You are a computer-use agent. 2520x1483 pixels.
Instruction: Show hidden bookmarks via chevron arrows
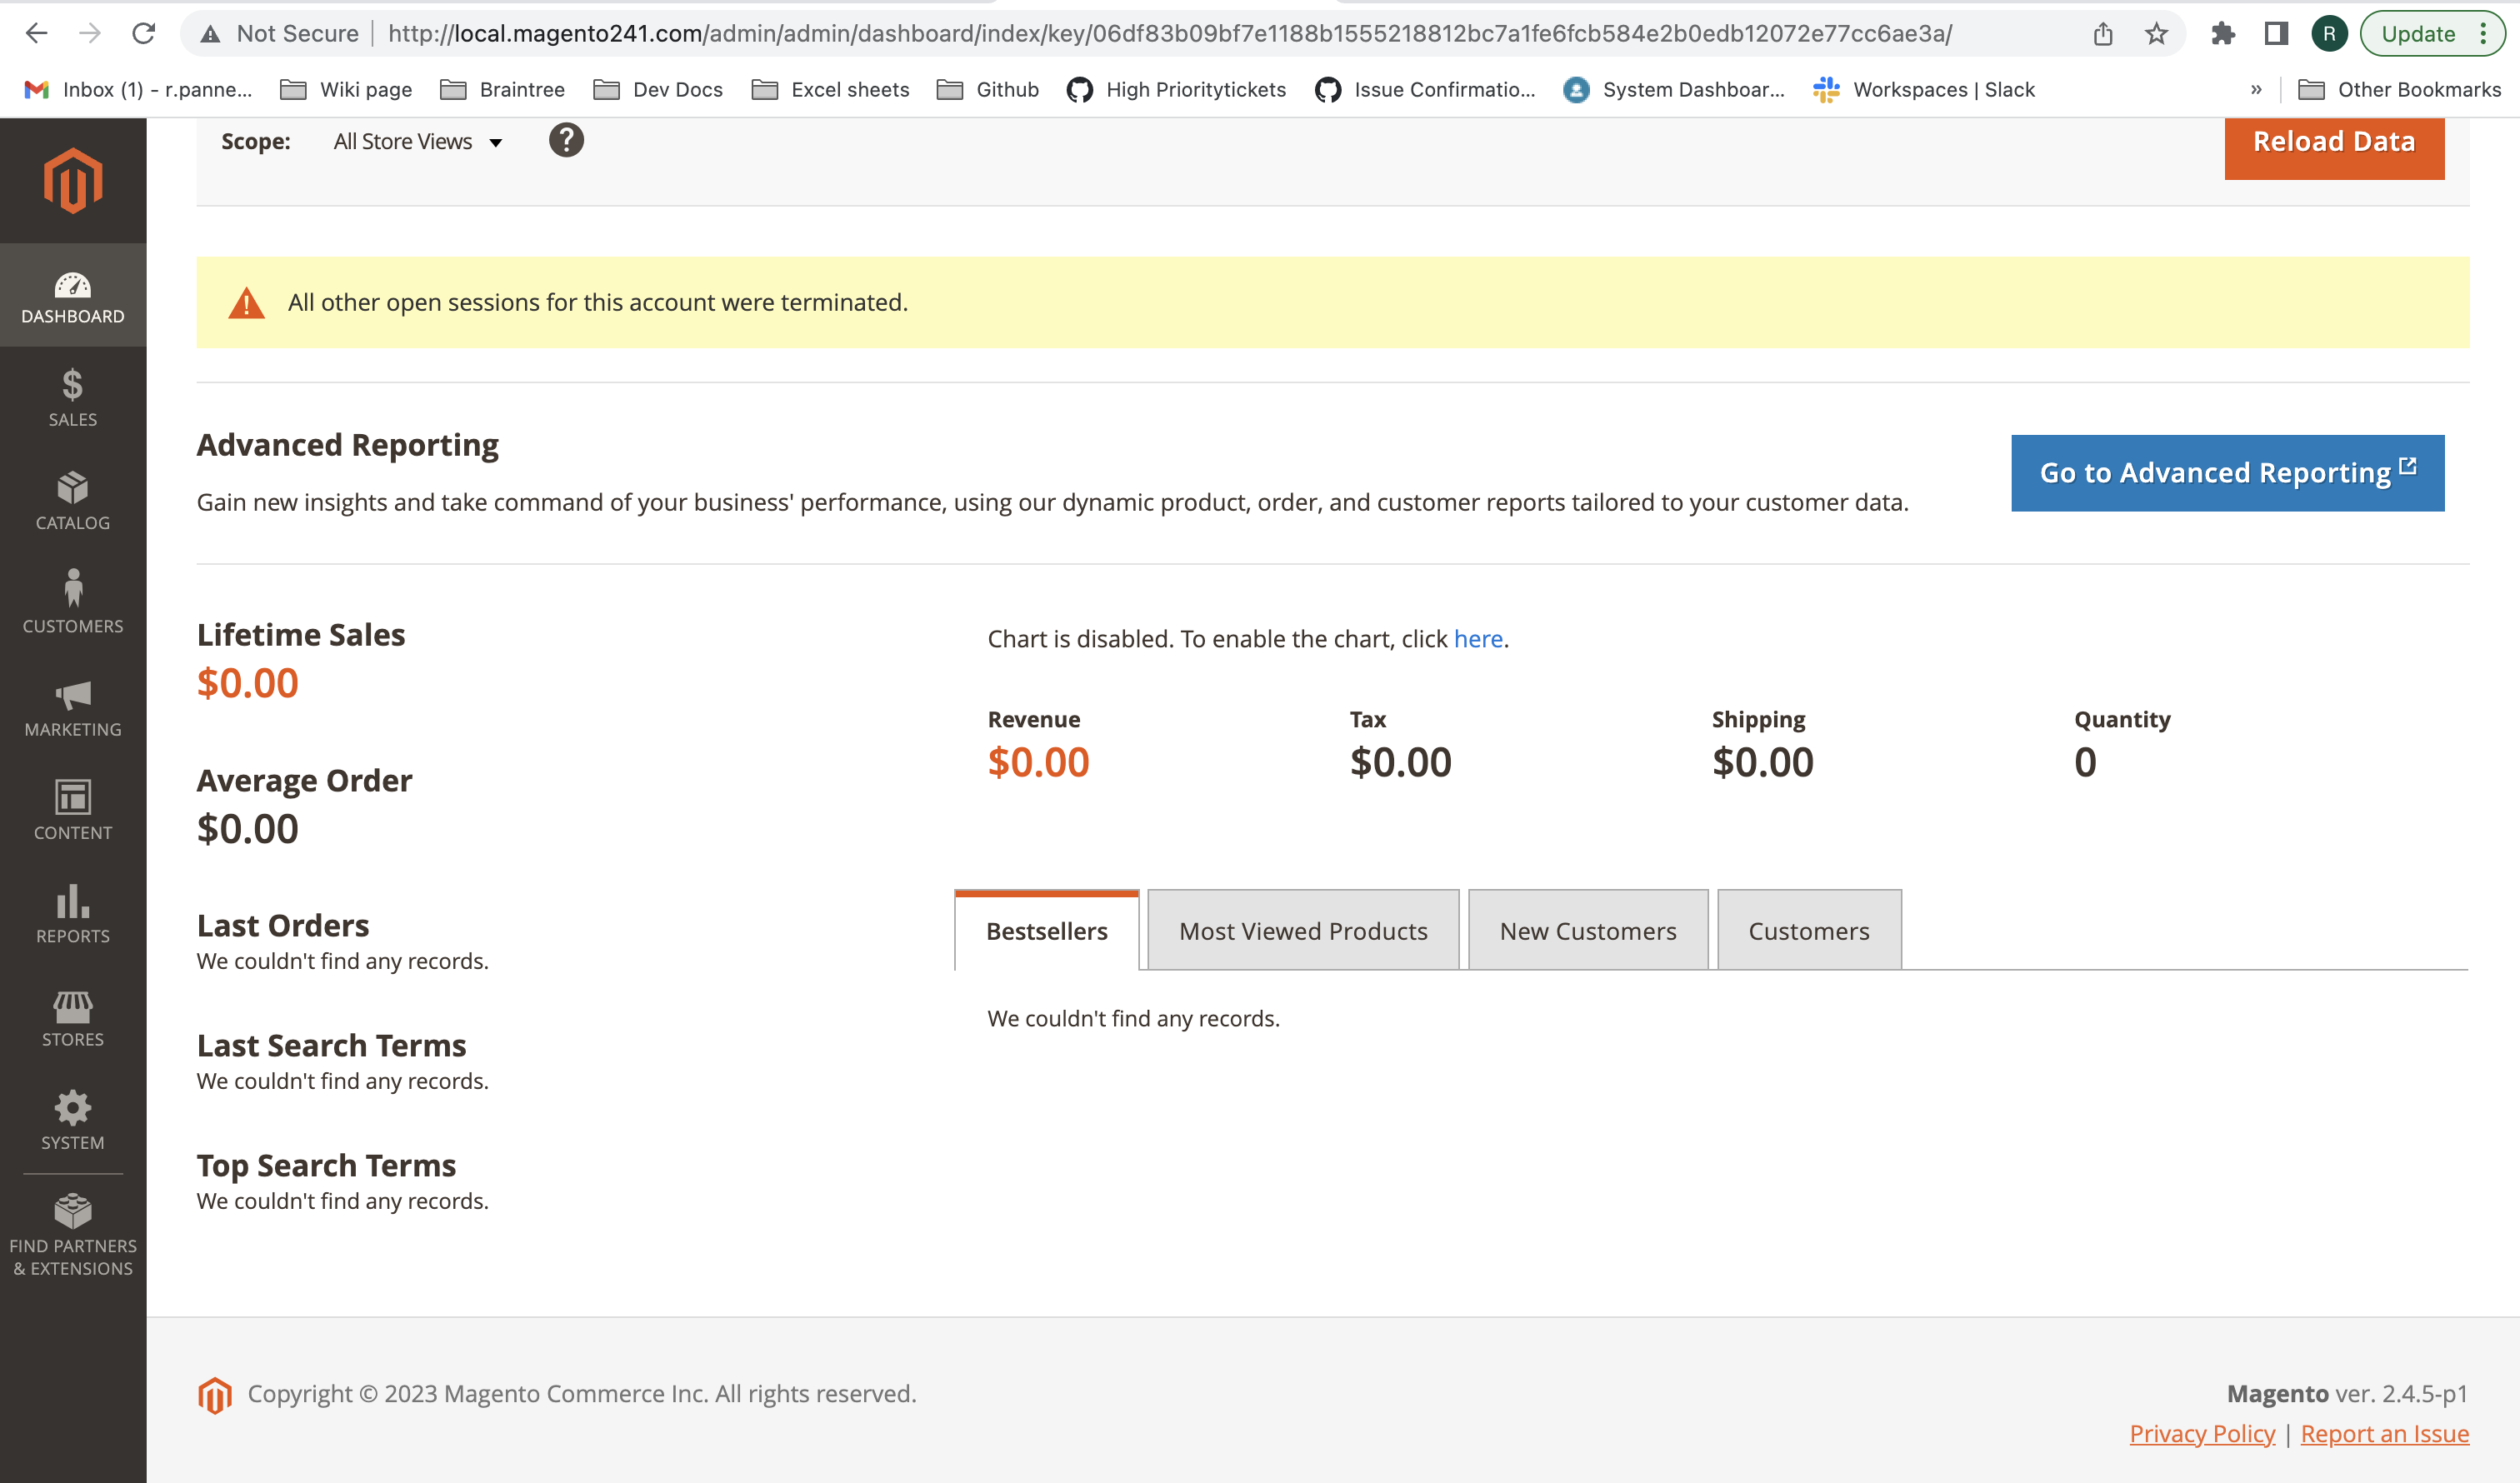pos(2256,89)
